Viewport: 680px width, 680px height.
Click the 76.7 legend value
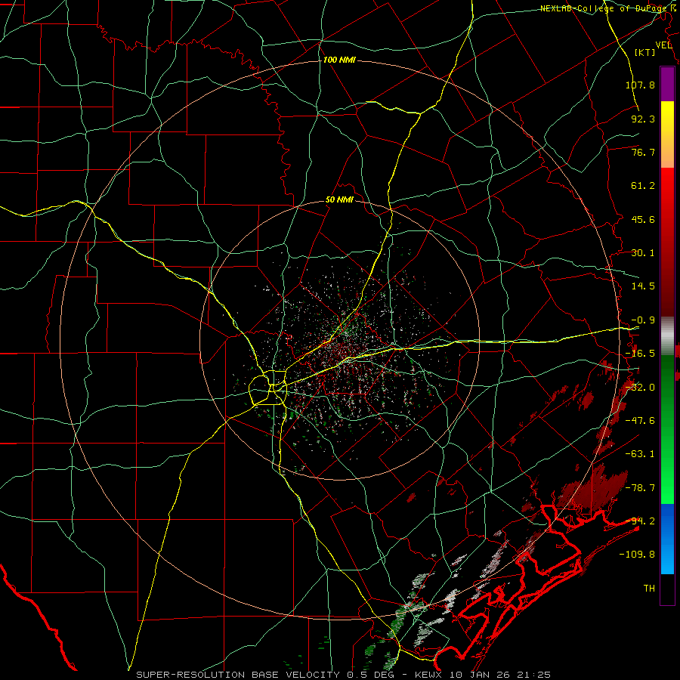(x=643, y=152)
